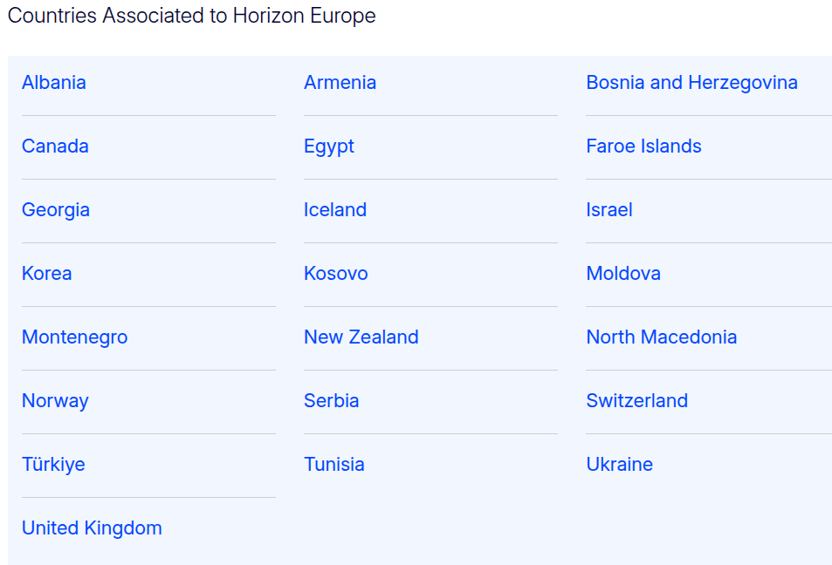This screenshot has height=565, width=832.
Task: Open the Moldova link
Action: tap(623, 274)
